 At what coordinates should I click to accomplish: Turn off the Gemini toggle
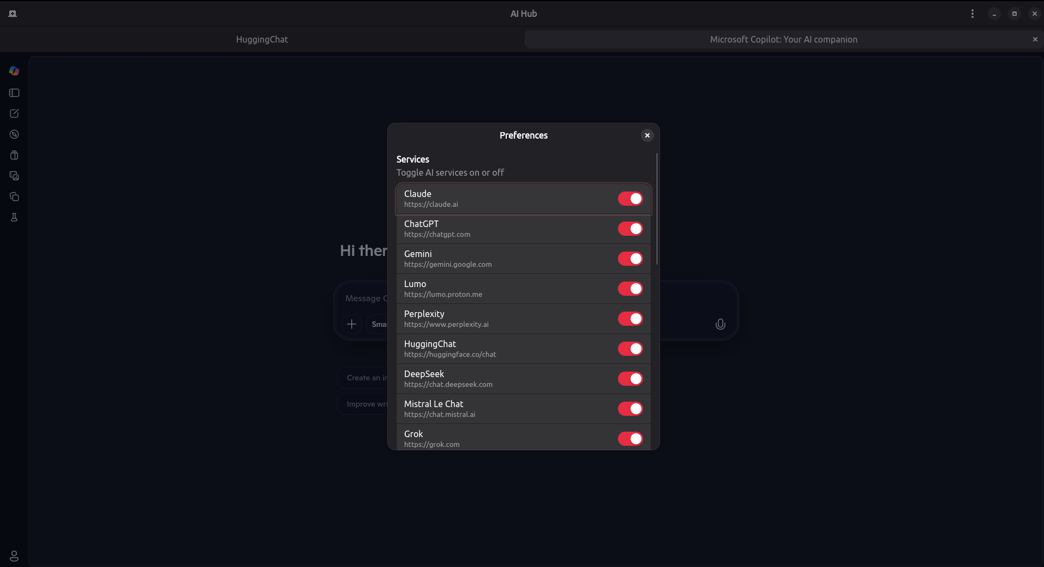point(630,259)
